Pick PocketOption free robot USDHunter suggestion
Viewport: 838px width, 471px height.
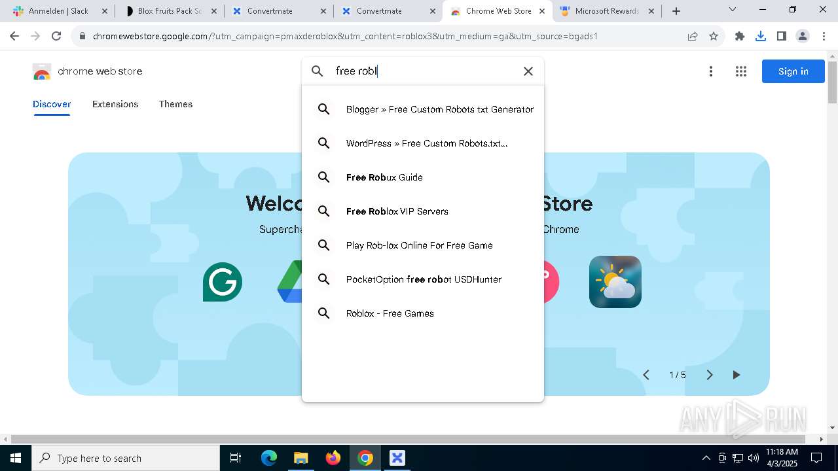423,279
